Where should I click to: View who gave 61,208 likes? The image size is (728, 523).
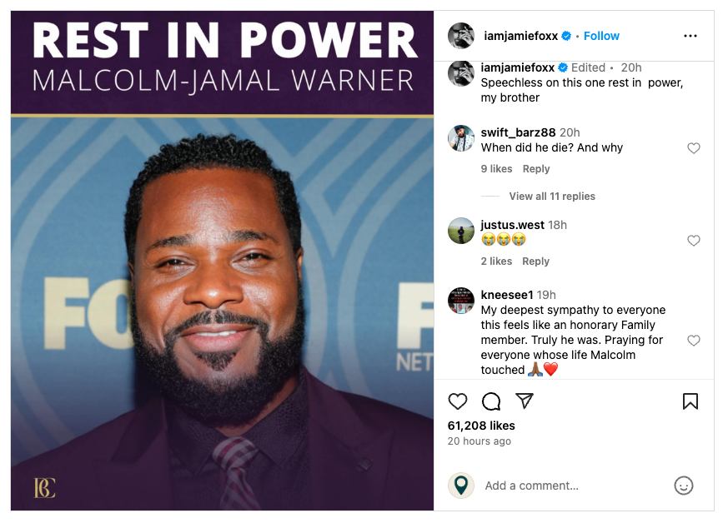(481, 426)
